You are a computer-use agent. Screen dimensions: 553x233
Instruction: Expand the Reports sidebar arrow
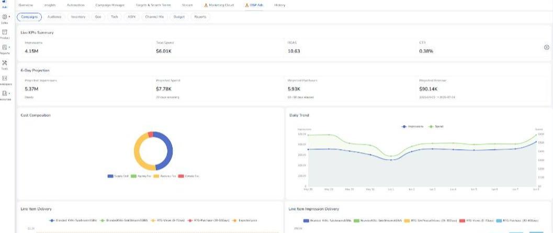[9, 47]
